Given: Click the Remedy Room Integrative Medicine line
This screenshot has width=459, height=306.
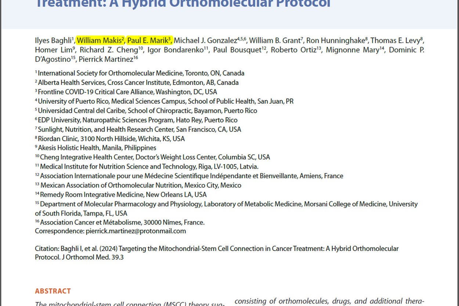Looking at the screenshot, I should click(121, 194).
